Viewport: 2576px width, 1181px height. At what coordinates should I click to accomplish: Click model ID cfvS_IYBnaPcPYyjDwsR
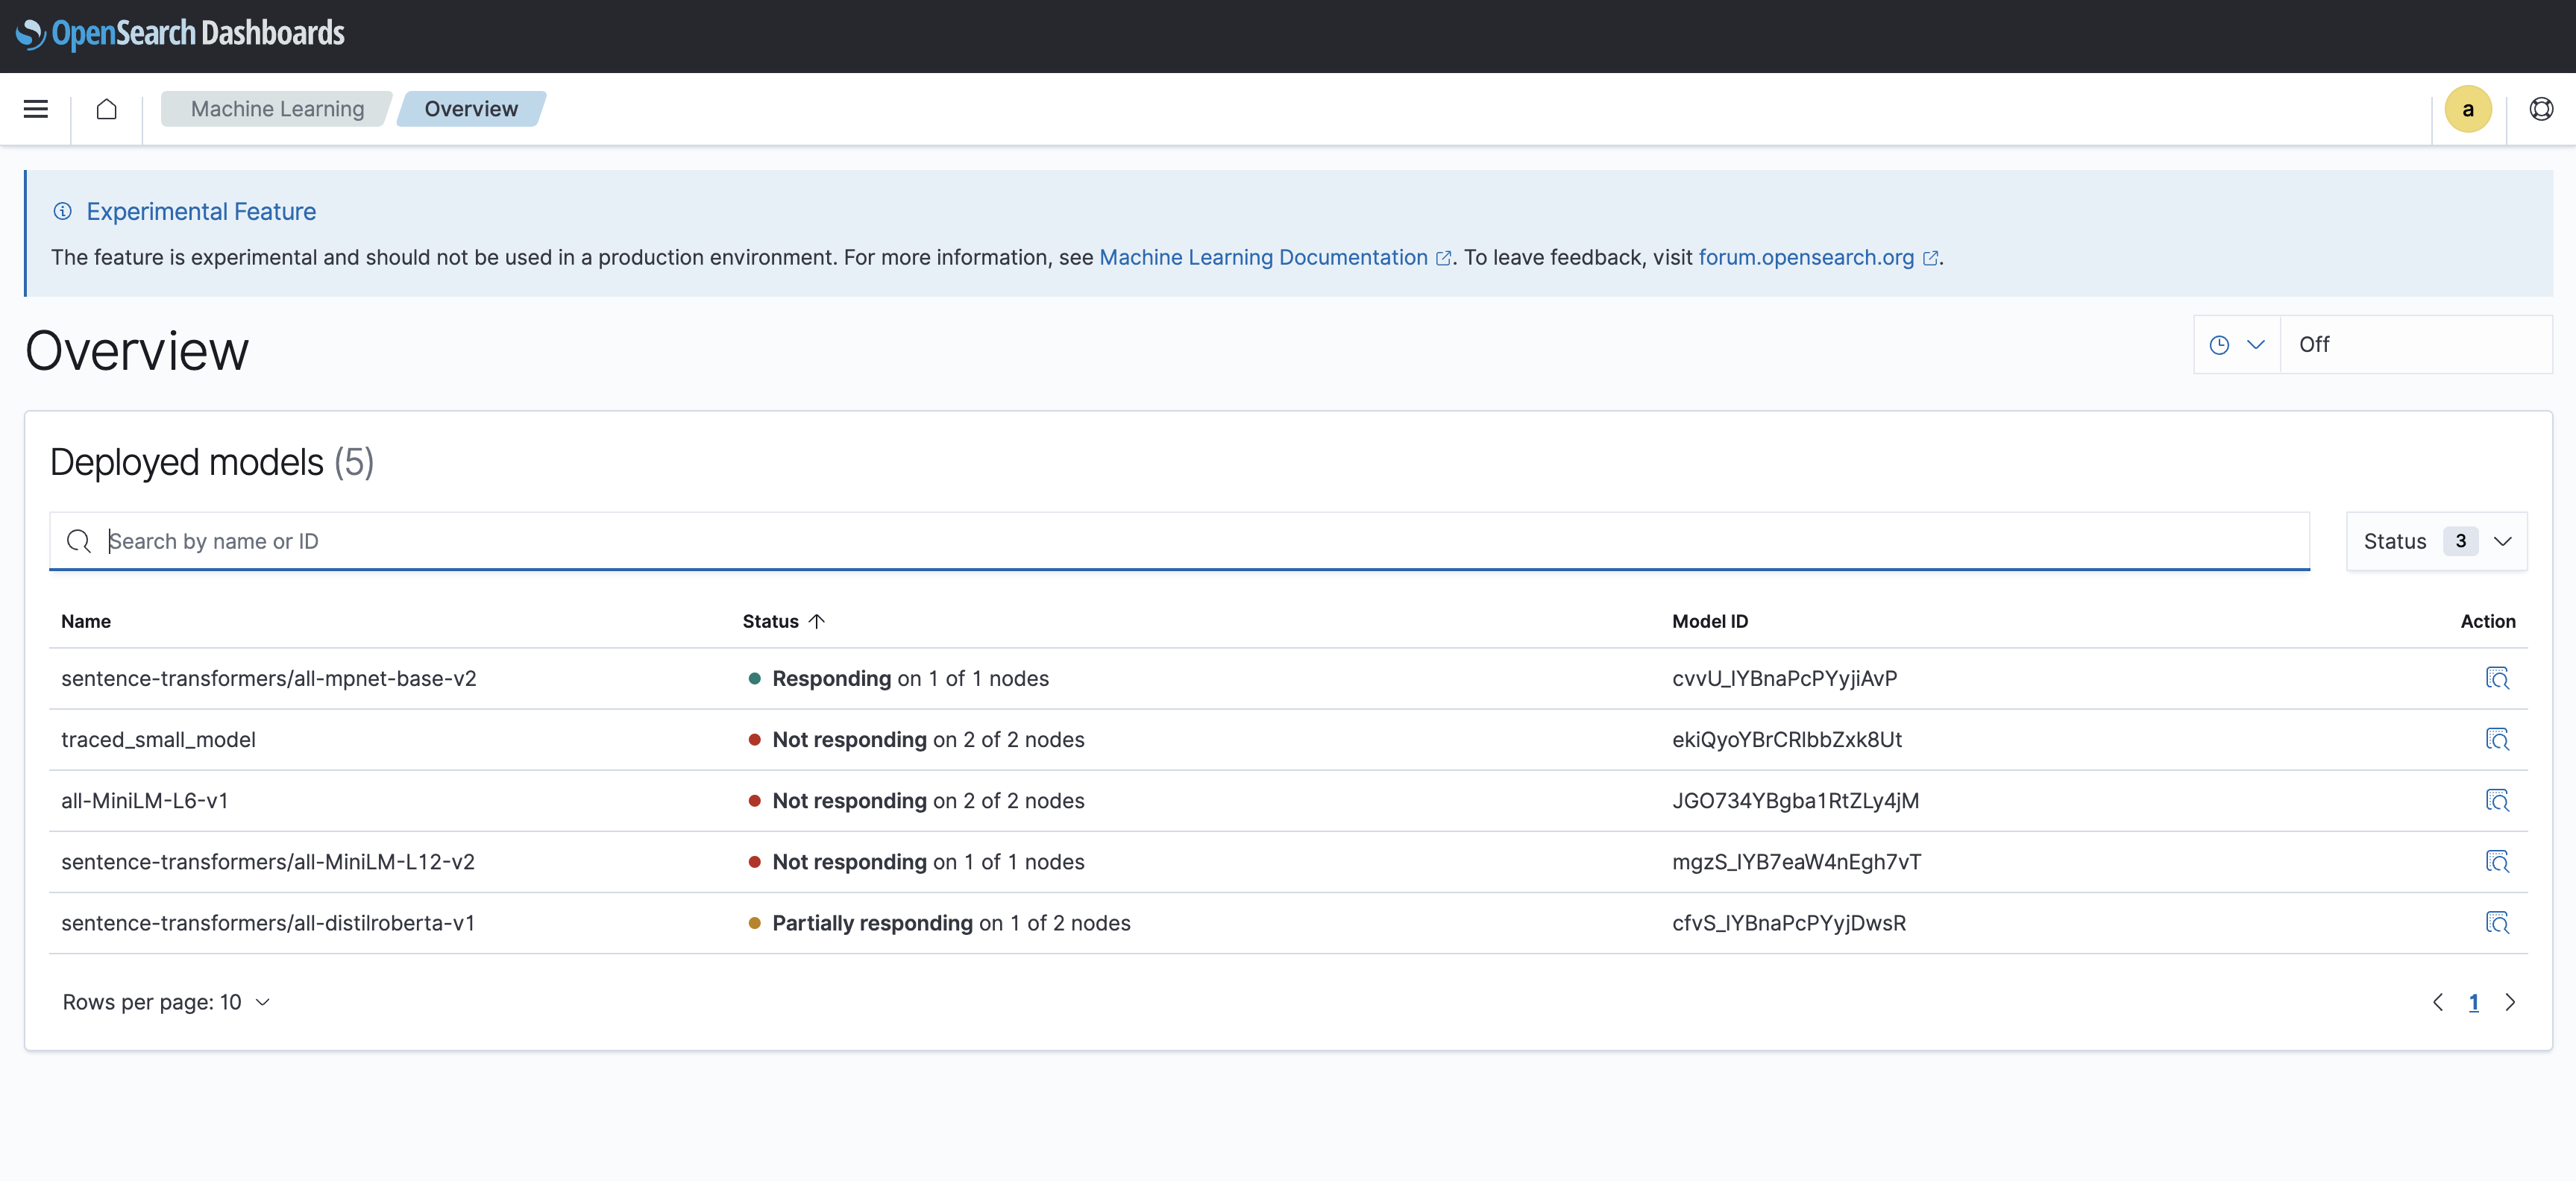(x=1789, y=922)
